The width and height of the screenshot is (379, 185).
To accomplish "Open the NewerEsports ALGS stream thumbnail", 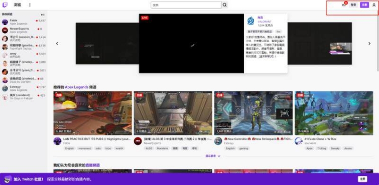I will click(x=173, y=113).
